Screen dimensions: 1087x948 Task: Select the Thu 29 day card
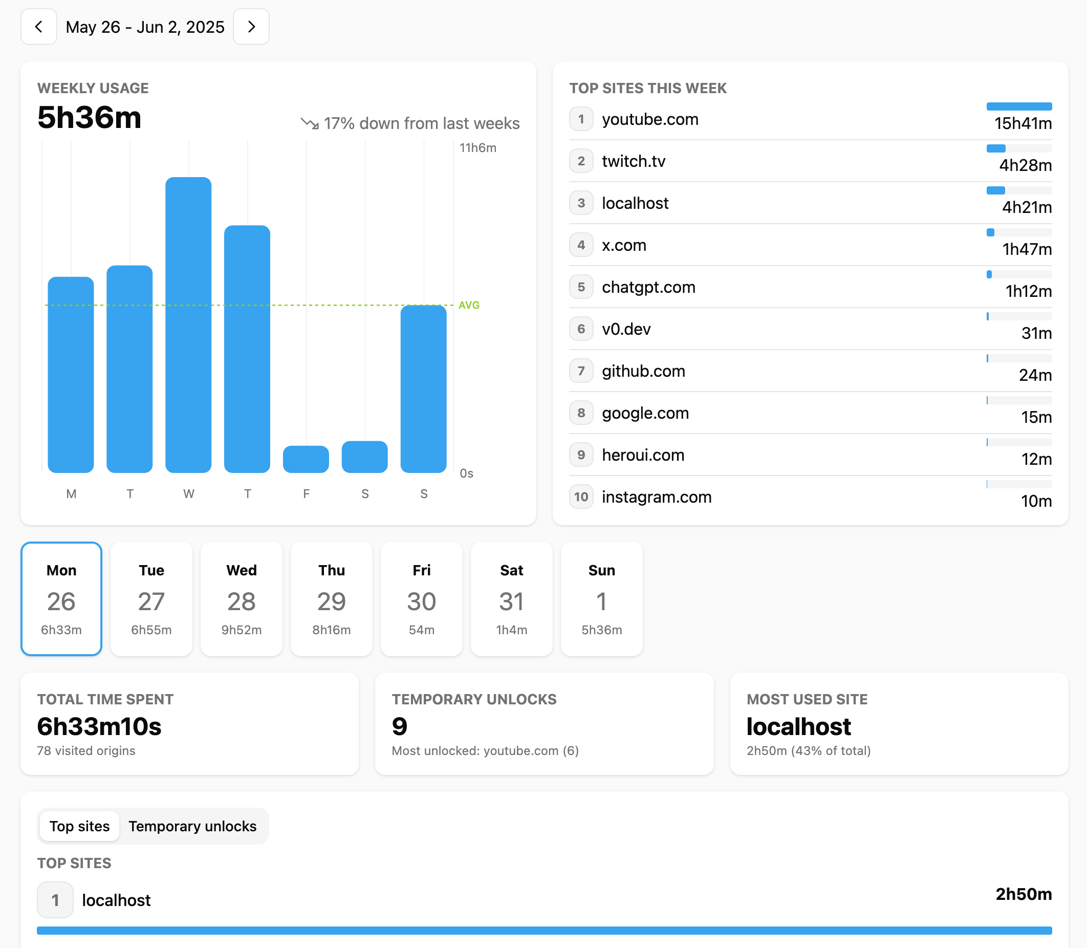[x=332, y=598]
